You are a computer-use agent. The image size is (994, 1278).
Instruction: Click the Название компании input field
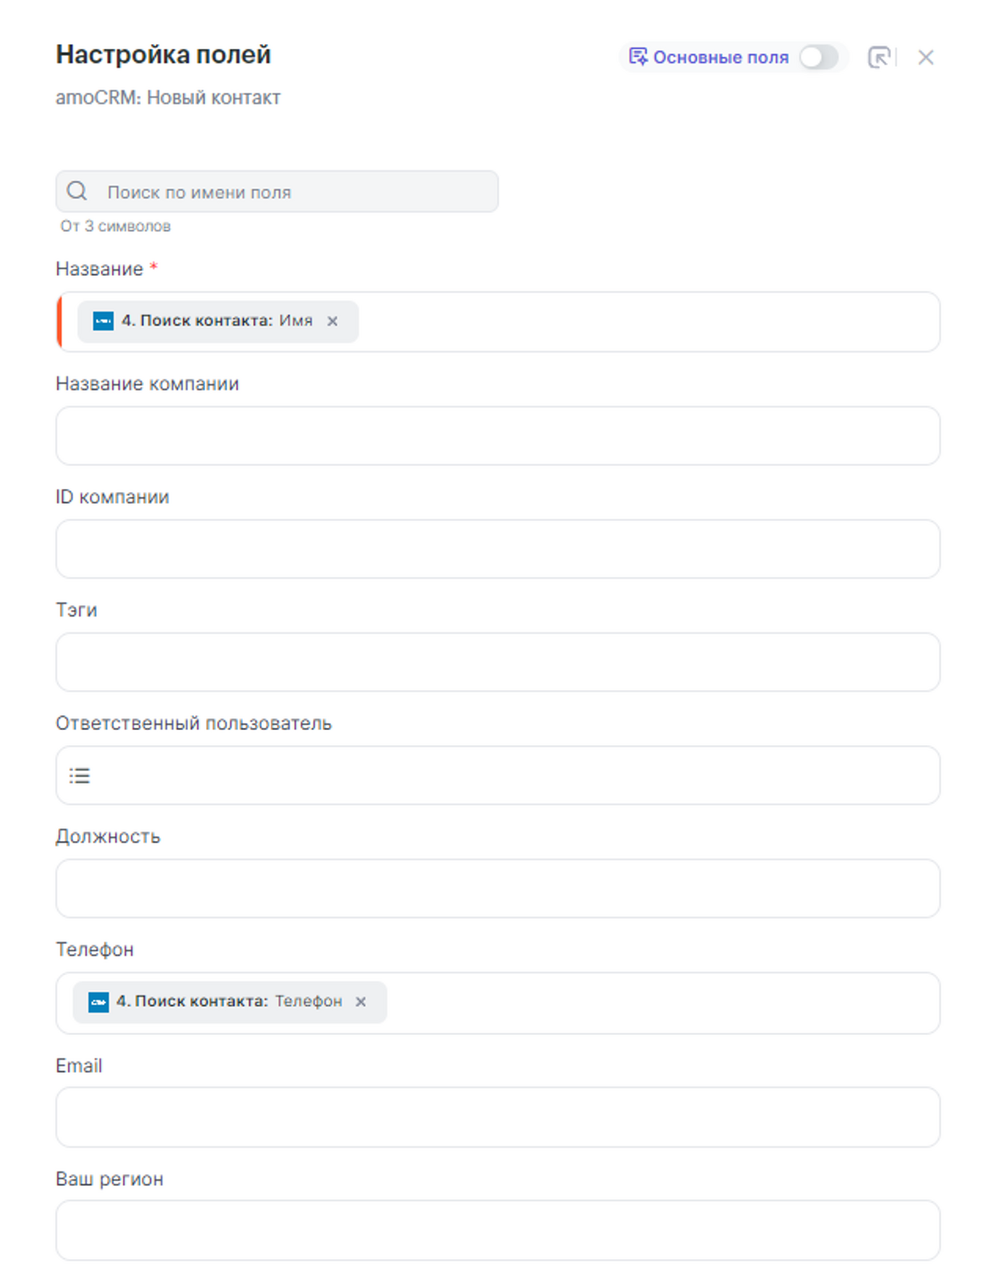(497, 436)
